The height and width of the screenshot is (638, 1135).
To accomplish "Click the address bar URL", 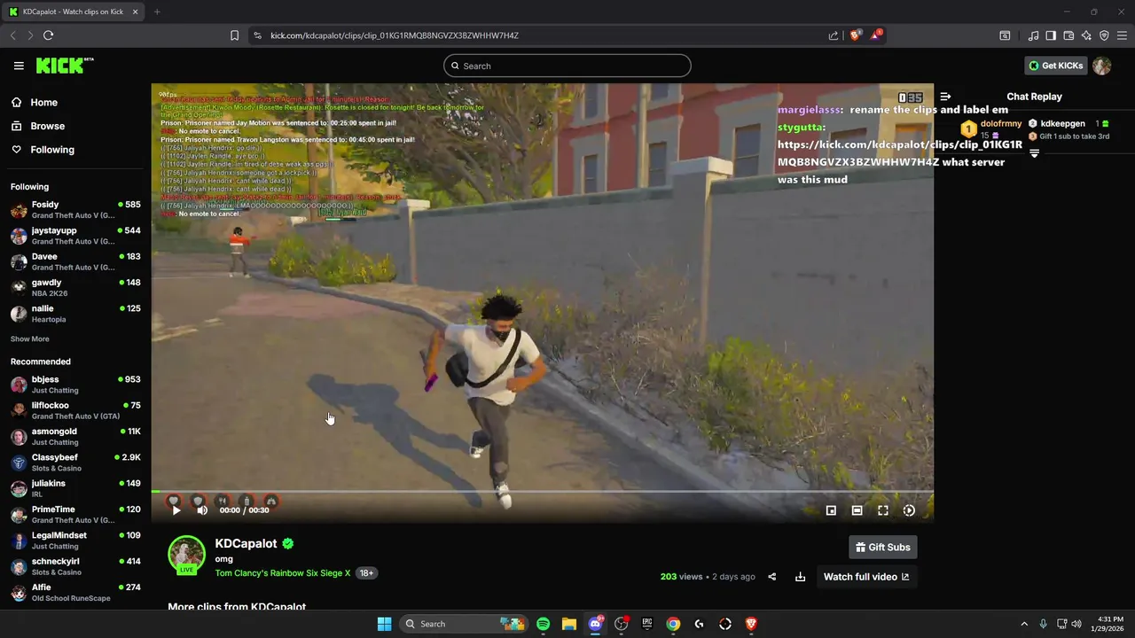I will [395, 35].
